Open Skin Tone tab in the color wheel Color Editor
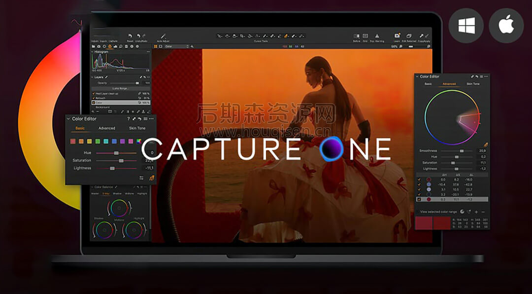This screenshot has height=294, width=532. (473, 84)
